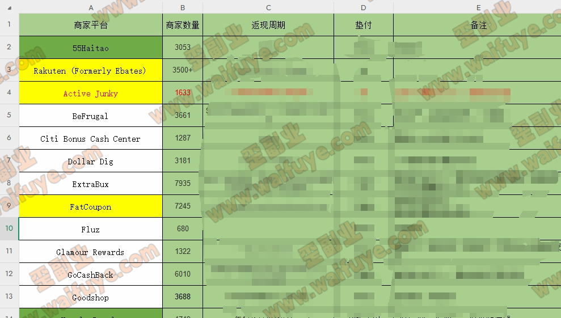
Task: Select row 11 header
Action: [9, 252]
